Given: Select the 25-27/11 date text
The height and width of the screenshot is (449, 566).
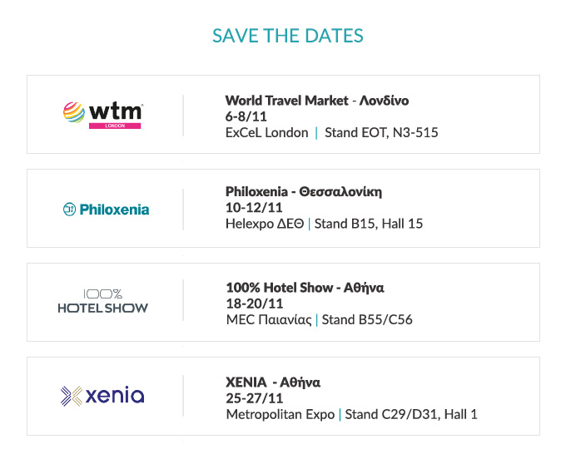Looking at the screenshot, I should point(255,398).
